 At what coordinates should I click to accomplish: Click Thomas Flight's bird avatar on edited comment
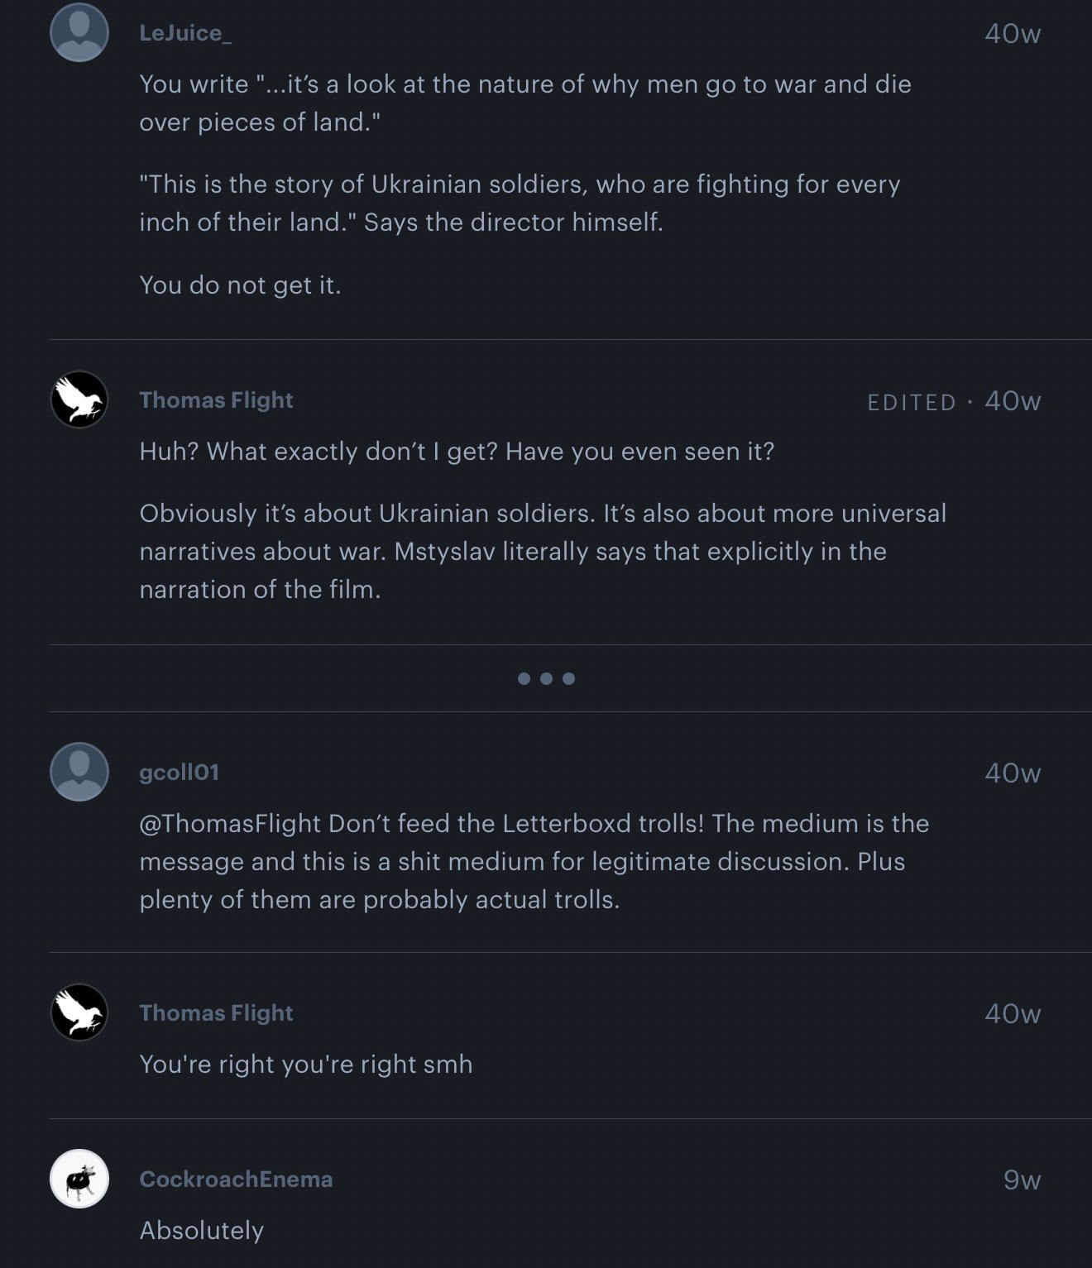79,400
